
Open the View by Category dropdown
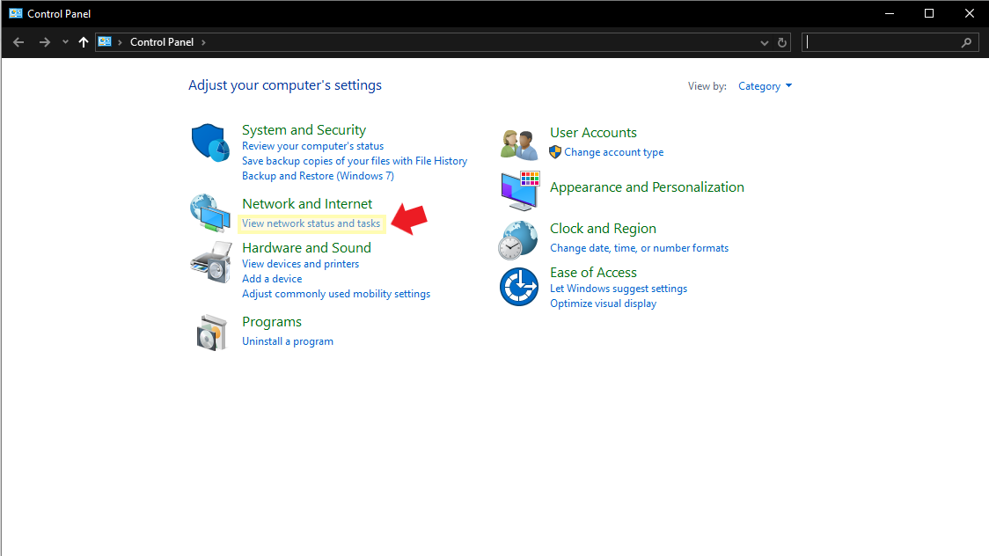765,85
